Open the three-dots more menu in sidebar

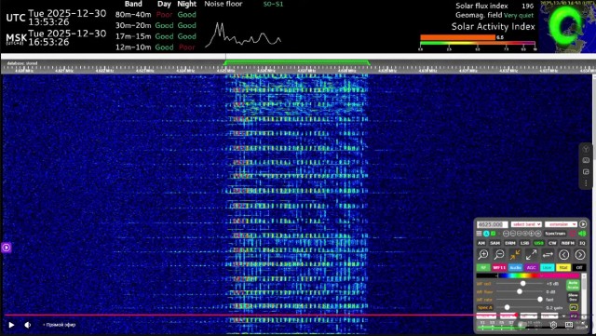point(586,183)
